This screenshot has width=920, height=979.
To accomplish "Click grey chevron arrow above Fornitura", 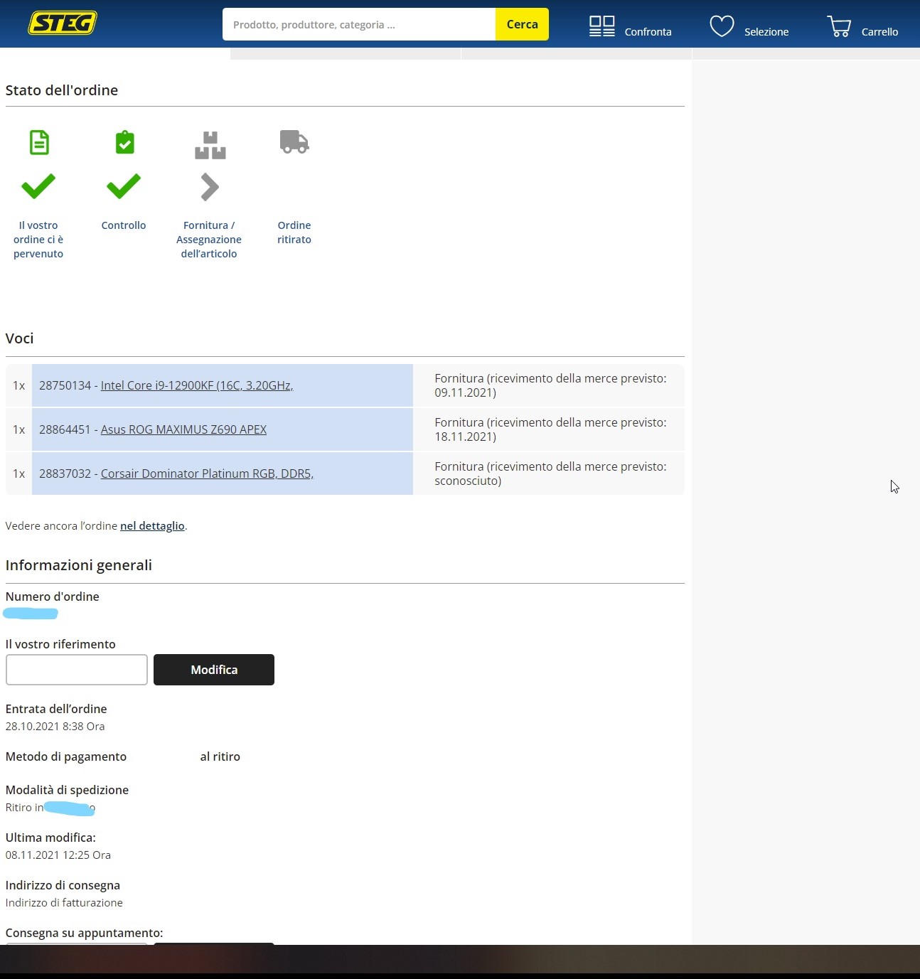I will pyautogui.click(x=209, y=187).
